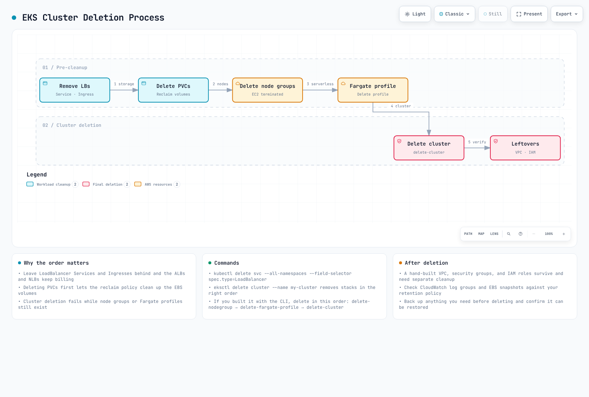Click the '1 storage' edge label
589x397 pixels.
tap(124, 84)
